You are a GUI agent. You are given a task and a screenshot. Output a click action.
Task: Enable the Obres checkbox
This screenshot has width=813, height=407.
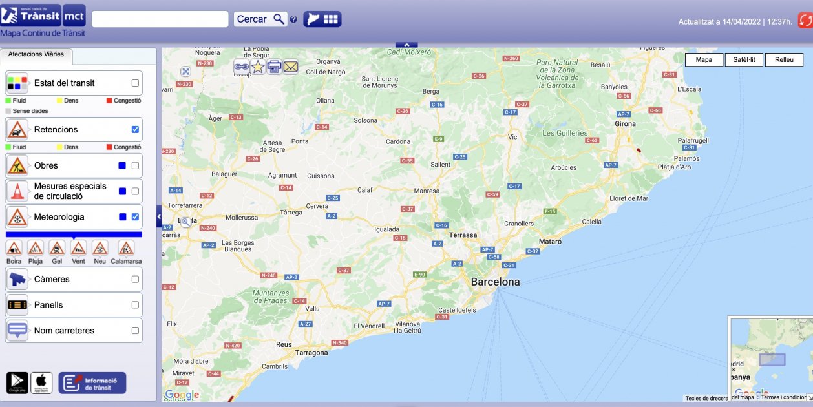135,165
